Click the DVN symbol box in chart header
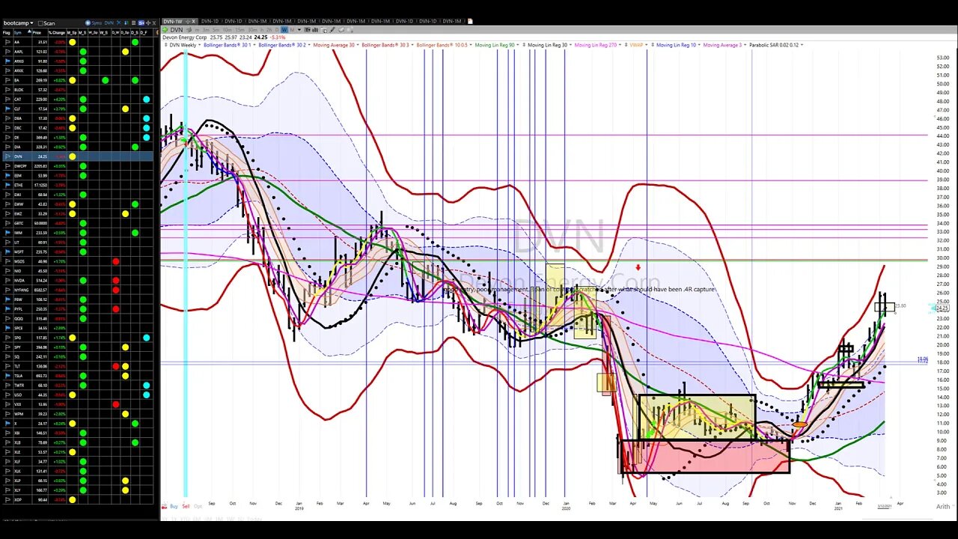 coord(177,30)
